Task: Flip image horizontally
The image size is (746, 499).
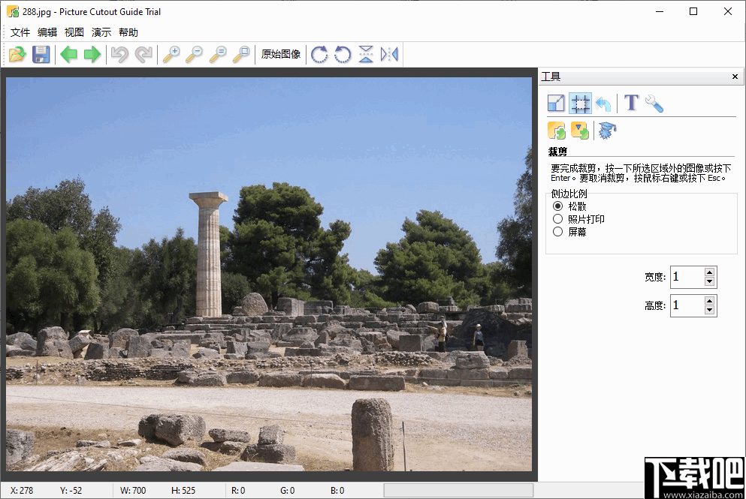Action: (389, 54)
